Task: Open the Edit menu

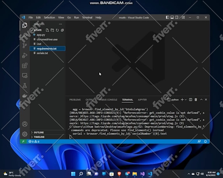Action: [38, 17]
